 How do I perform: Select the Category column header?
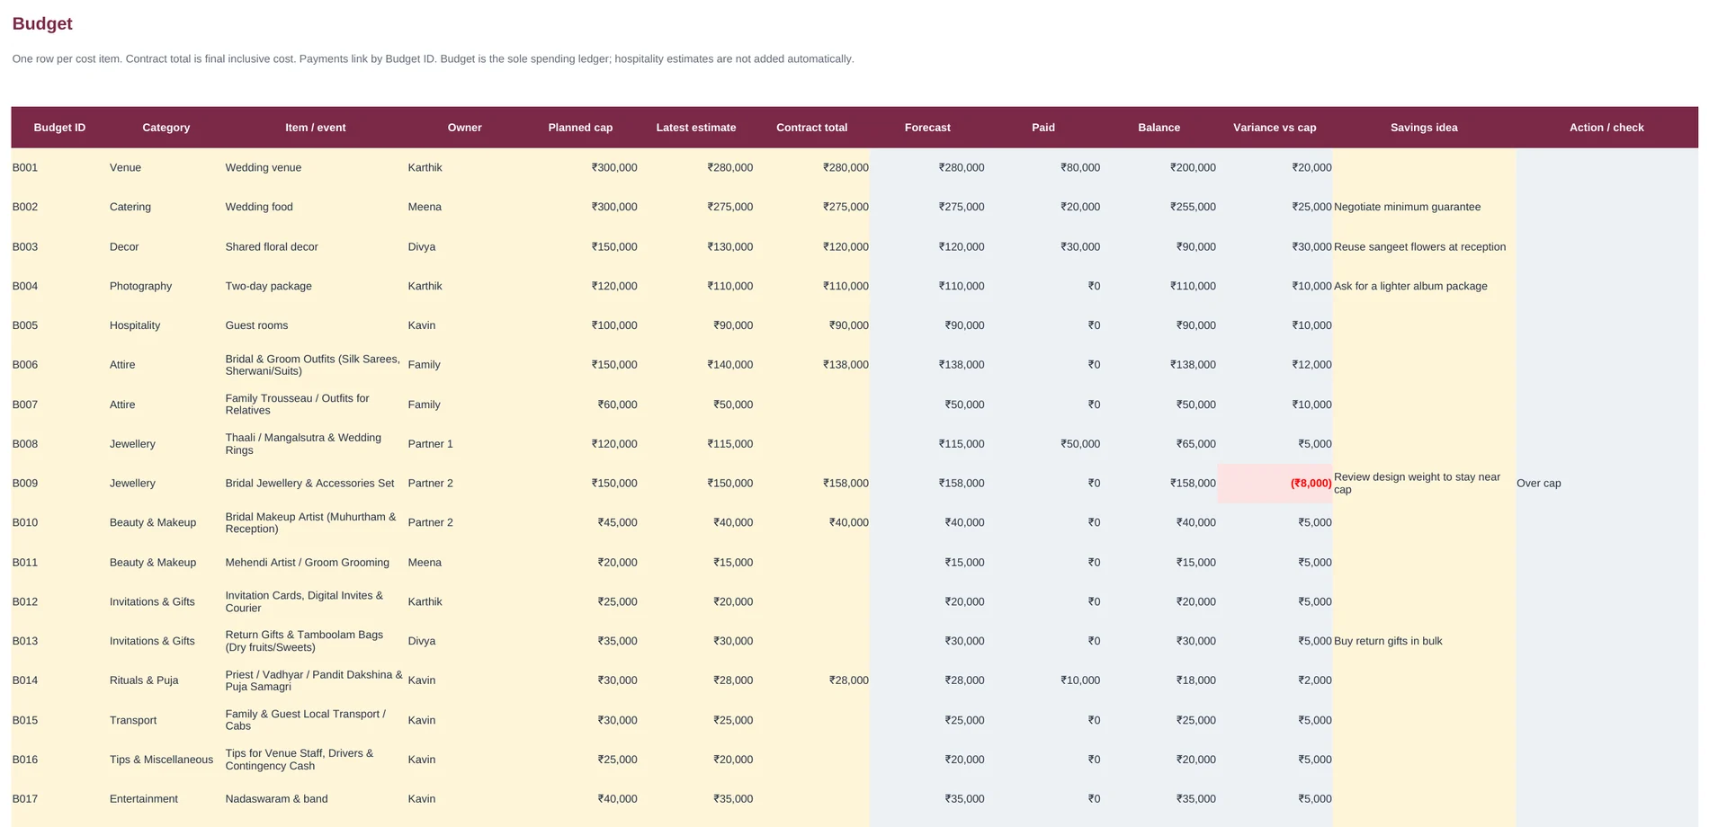coord(166,128)
